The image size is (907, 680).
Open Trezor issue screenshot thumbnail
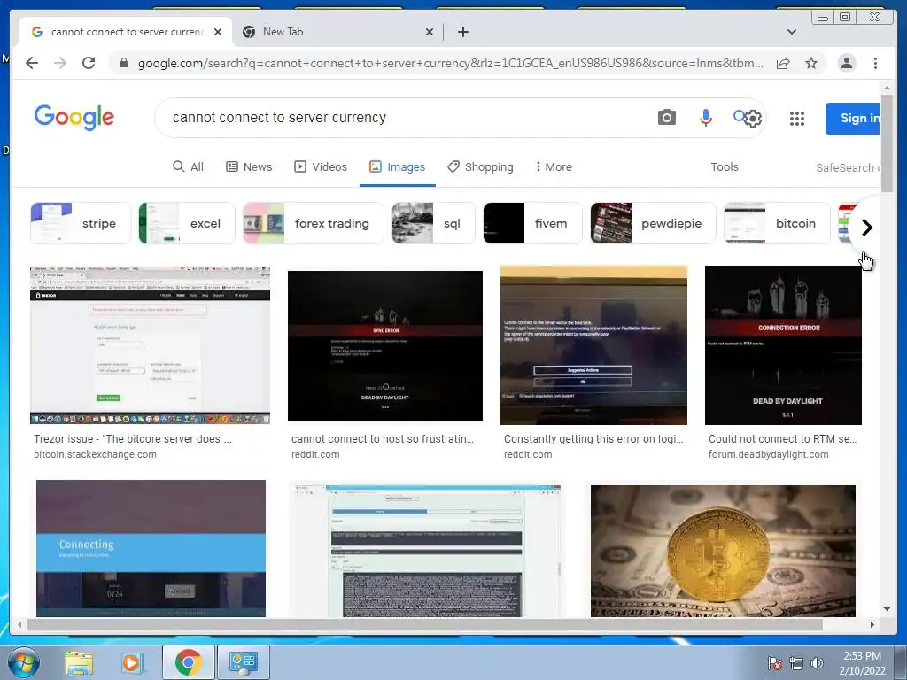click(x=150, y=345)
